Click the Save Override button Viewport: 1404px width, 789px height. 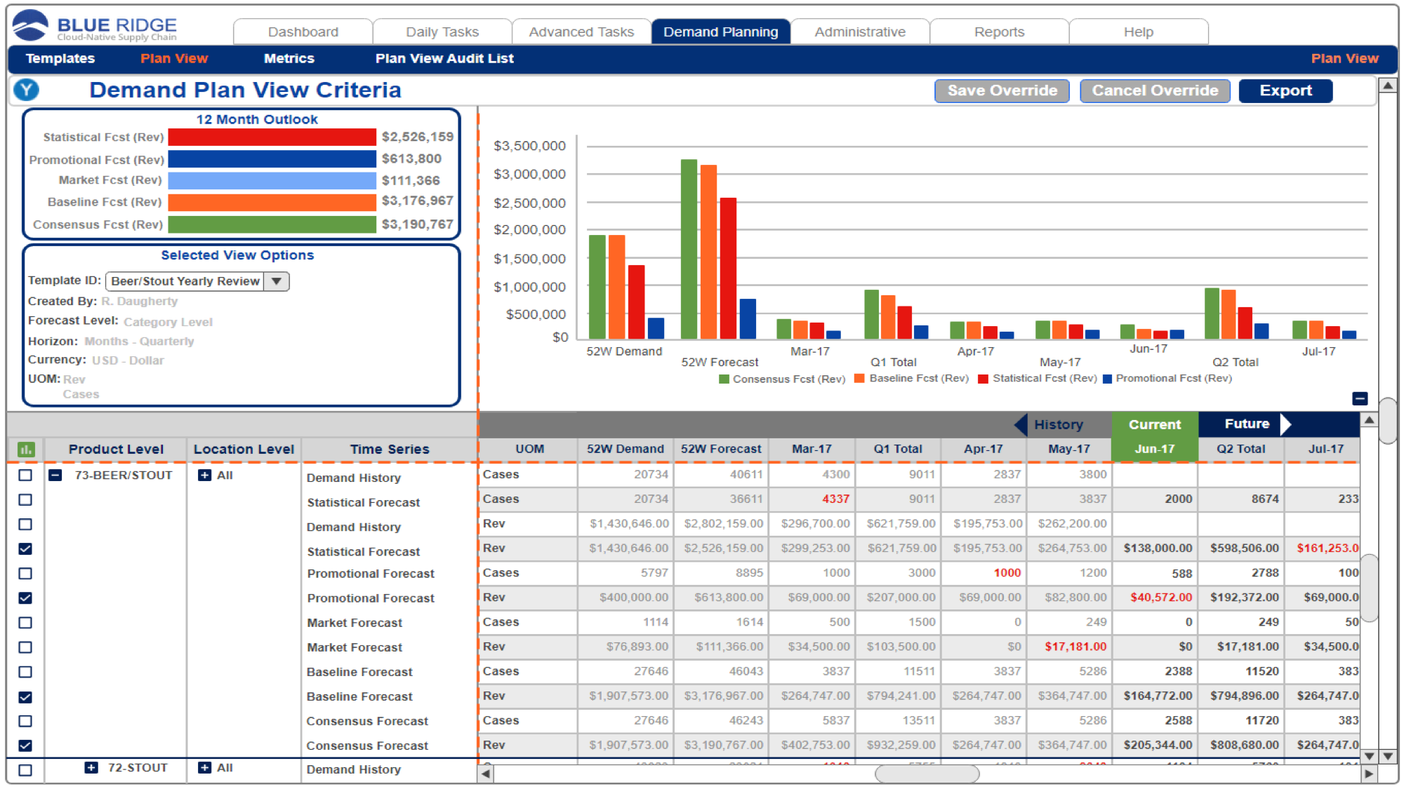1002,90
